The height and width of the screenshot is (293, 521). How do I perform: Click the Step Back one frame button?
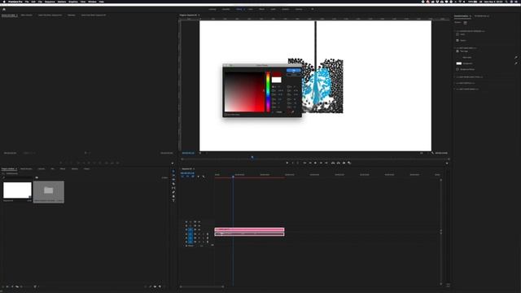click(310, 163)
